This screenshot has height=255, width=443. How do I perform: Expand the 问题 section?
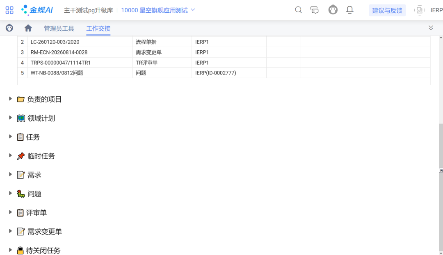click(x=10, y=193)
